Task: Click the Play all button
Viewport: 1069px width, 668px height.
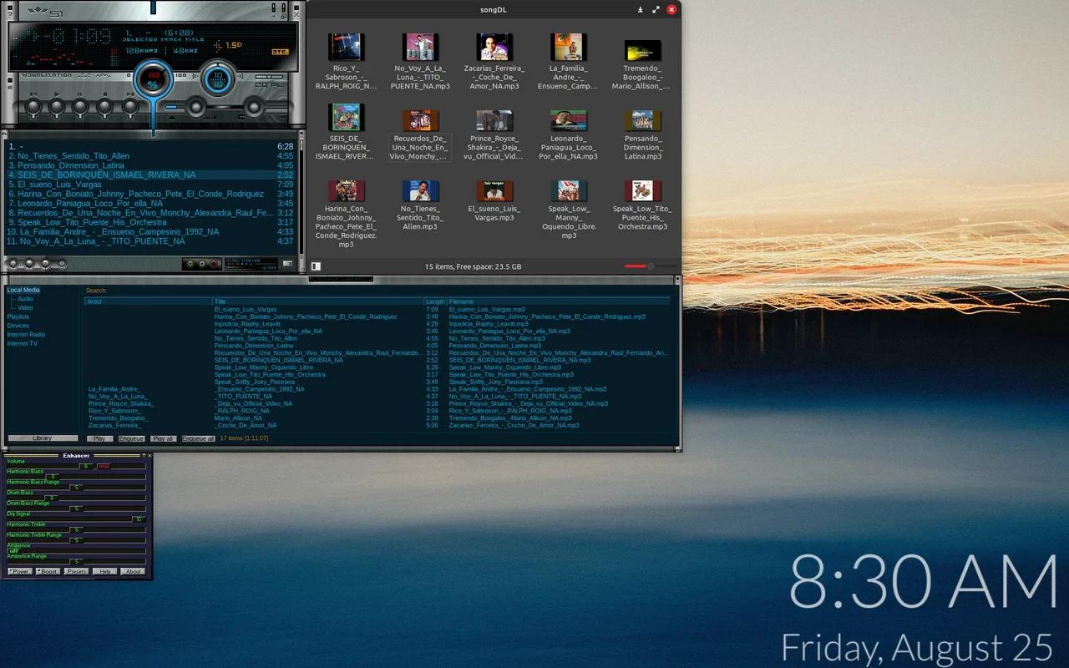Action: pyautogui.click(x=163, y=438)
